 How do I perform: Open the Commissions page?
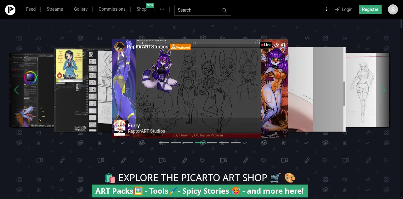coord(112,9)
